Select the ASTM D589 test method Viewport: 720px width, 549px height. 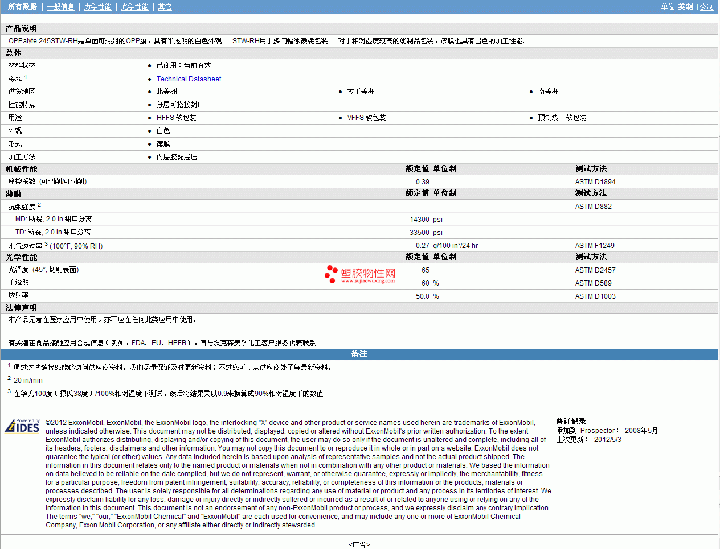click(x=594, y=283)
